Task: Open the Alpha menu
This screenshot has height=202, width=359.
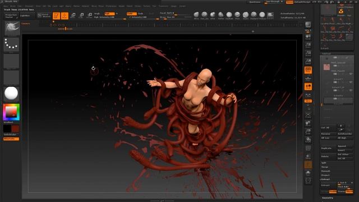Action: tap(6, 6)
